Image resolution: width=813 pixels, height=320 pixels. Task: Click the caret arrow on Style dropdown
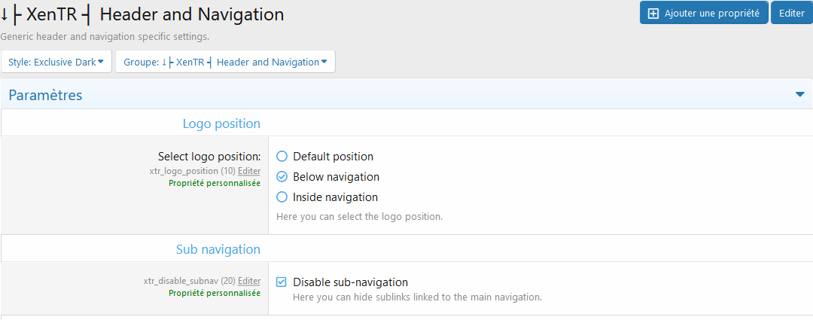tap(101, 62)
